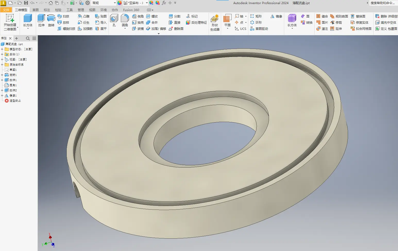
Task: Click the Stitch (缝合) surface tool
Action: [322, 16]
